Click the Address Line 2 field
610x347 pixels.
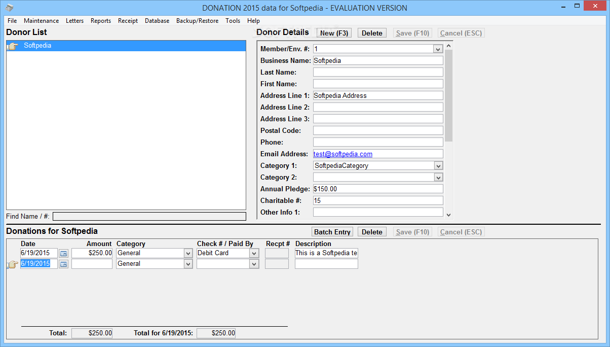pos(378,107)
